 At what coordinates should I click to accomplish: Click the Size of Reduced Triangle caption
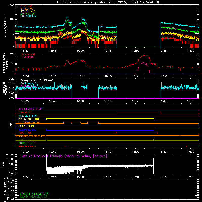click(64, 156)
